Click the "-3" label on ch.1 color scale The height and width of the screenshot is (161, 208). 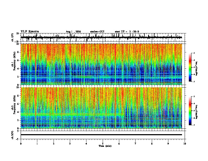coord(194,53)
